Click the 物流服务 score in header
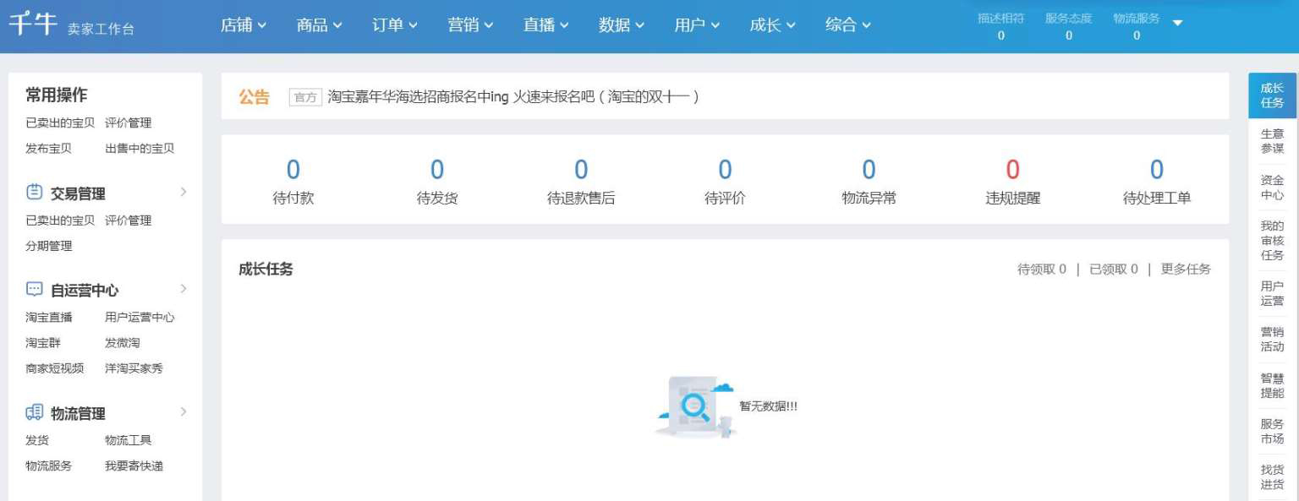Image resolution: width=1299 pixels, height=501 pixels. pos(1137,26)
